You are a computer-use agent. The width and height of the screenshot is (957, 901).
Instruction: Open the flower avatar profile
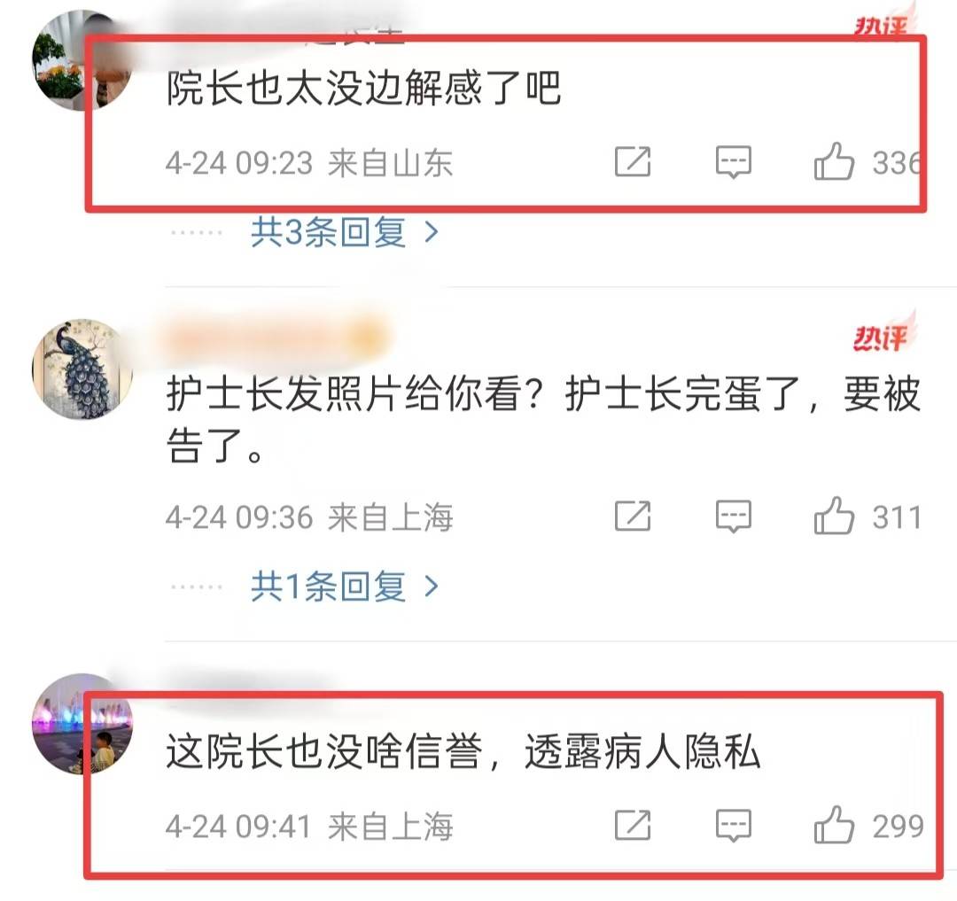click(82, 61)
